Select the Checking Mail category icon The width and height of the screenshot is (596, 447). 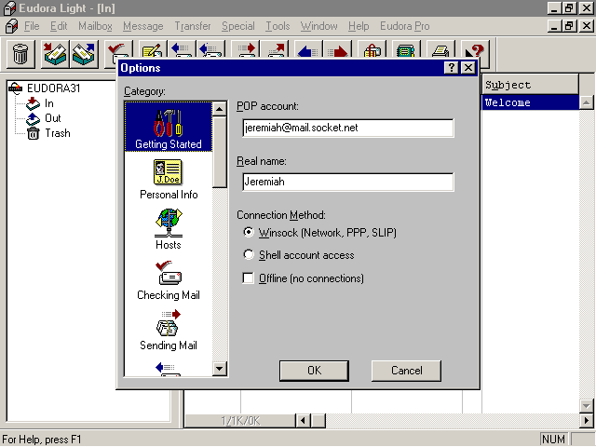[168, 280]
